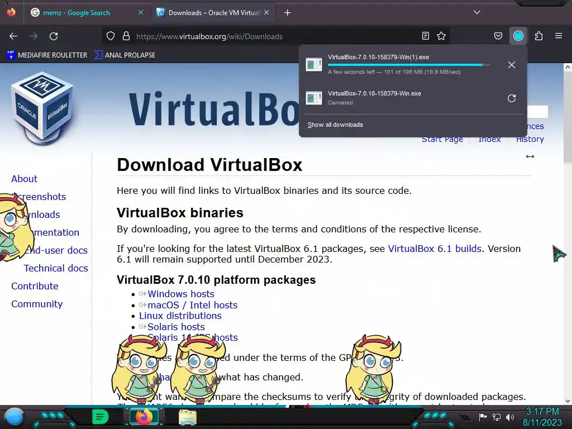Click the Firefox taskbar icon

144,417
